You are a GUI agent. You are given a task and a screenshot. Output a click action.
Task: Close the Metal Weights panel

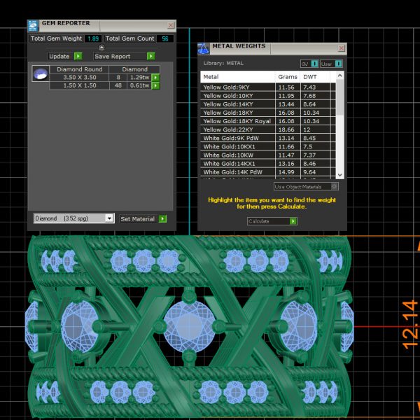tap(342, 48)
